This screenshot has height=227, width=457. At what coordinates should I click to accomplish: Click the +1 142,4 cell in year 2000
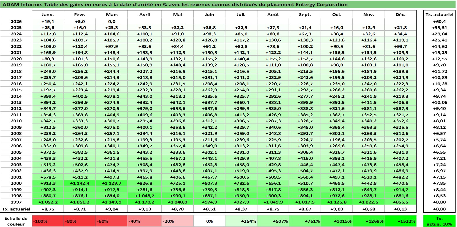(80, 183)
